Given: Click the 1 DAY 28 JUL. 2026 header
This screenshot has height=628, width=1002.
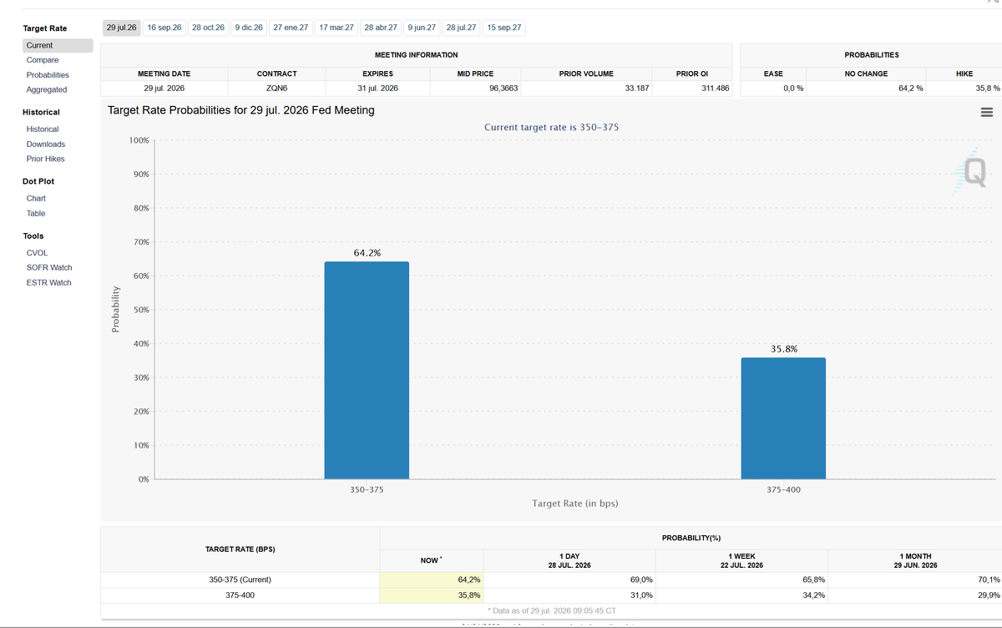Looking at the screenshot, I should pyautogui.click(x=569, y=560).
